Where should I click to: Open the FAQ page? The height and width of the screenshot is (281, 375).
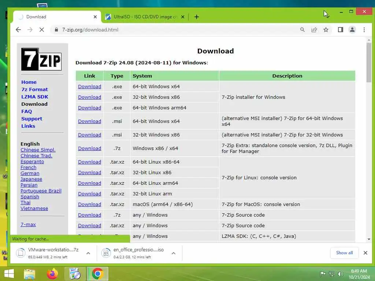pyautogui.click(x=26, y=111)
